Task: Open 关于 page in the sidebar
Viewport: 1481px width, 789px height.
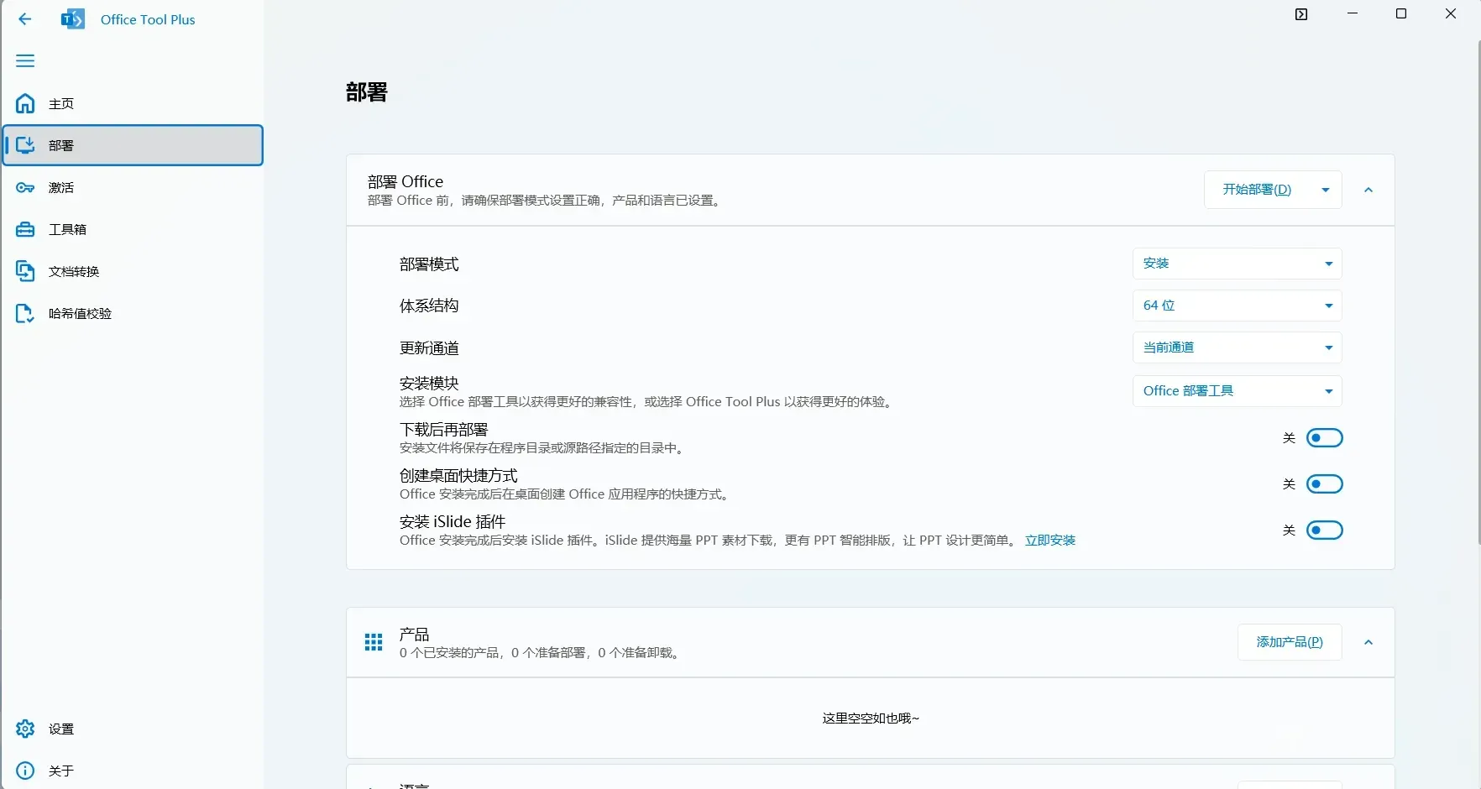Action: tap(133, 771)
